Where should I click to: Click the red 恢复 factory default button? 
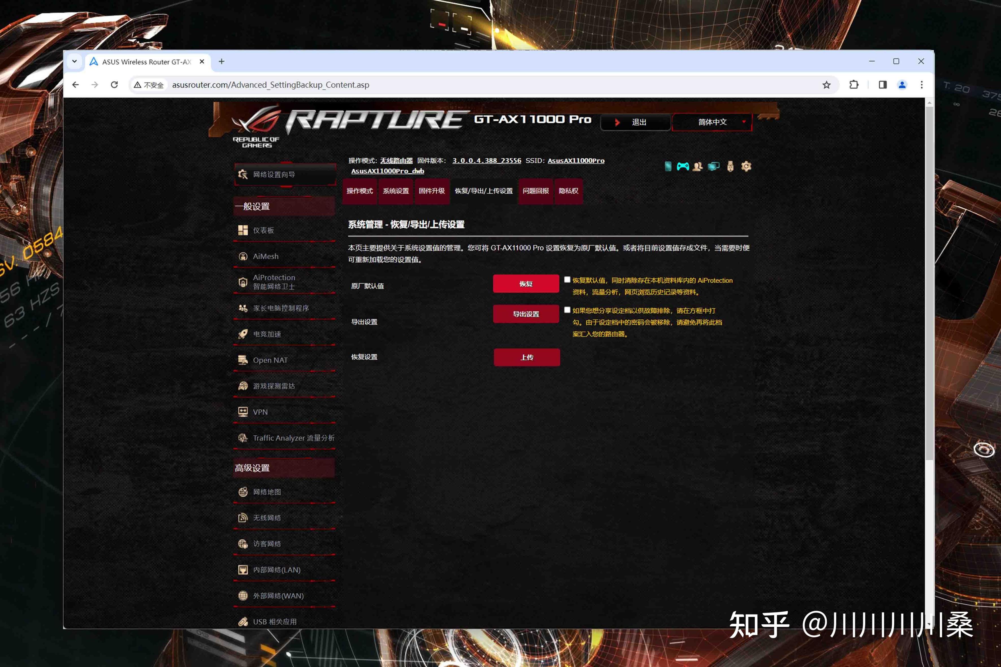point(526,284)
